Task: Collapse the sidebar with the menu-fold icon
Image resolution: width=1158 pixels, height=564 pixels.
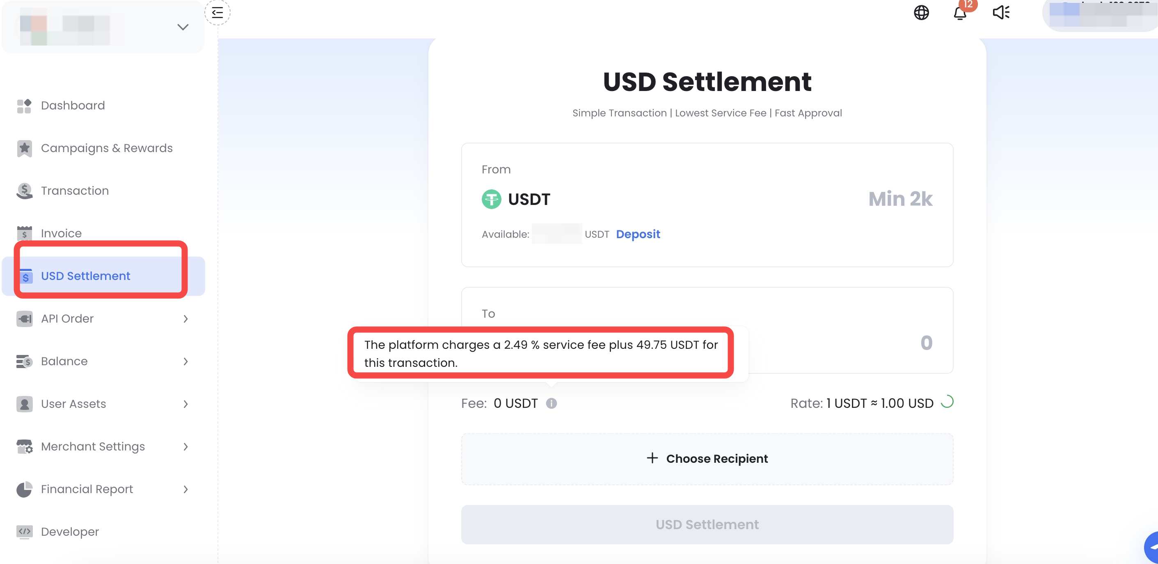Action: click(217, 12)
